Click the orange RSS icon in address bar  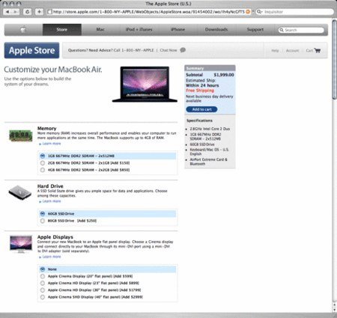(x=248, y=12)
